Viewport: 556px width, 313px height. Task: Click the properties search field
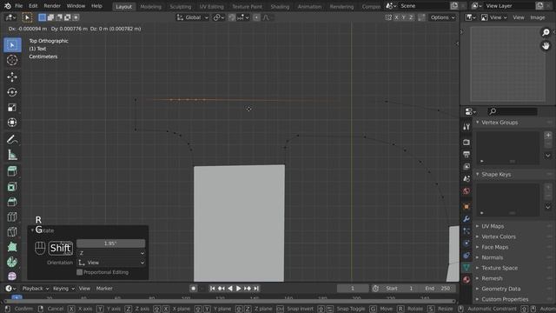[513, 111]
